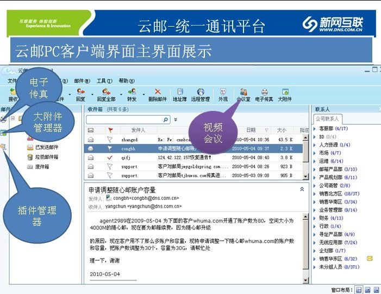
Task: Toggle flag on support 09:08 message
Action: tap(110, 176)
